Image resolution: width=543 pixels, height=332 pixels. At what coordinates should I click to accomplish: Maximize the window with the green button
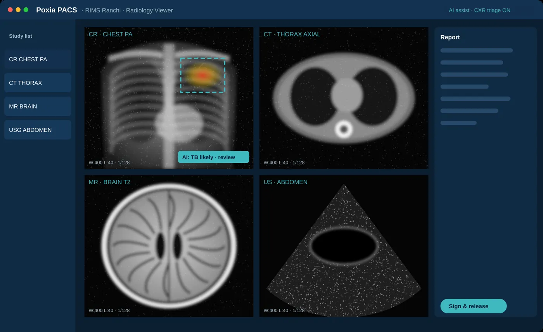pyautogui.click(x=26, y=10)
